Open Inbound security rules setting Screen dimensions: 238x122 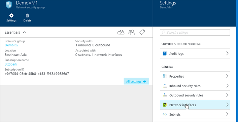195,86
